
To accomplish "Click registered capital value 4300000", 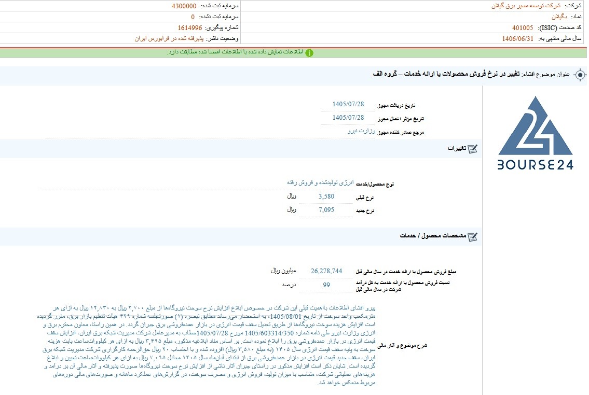I will (184, 6).
